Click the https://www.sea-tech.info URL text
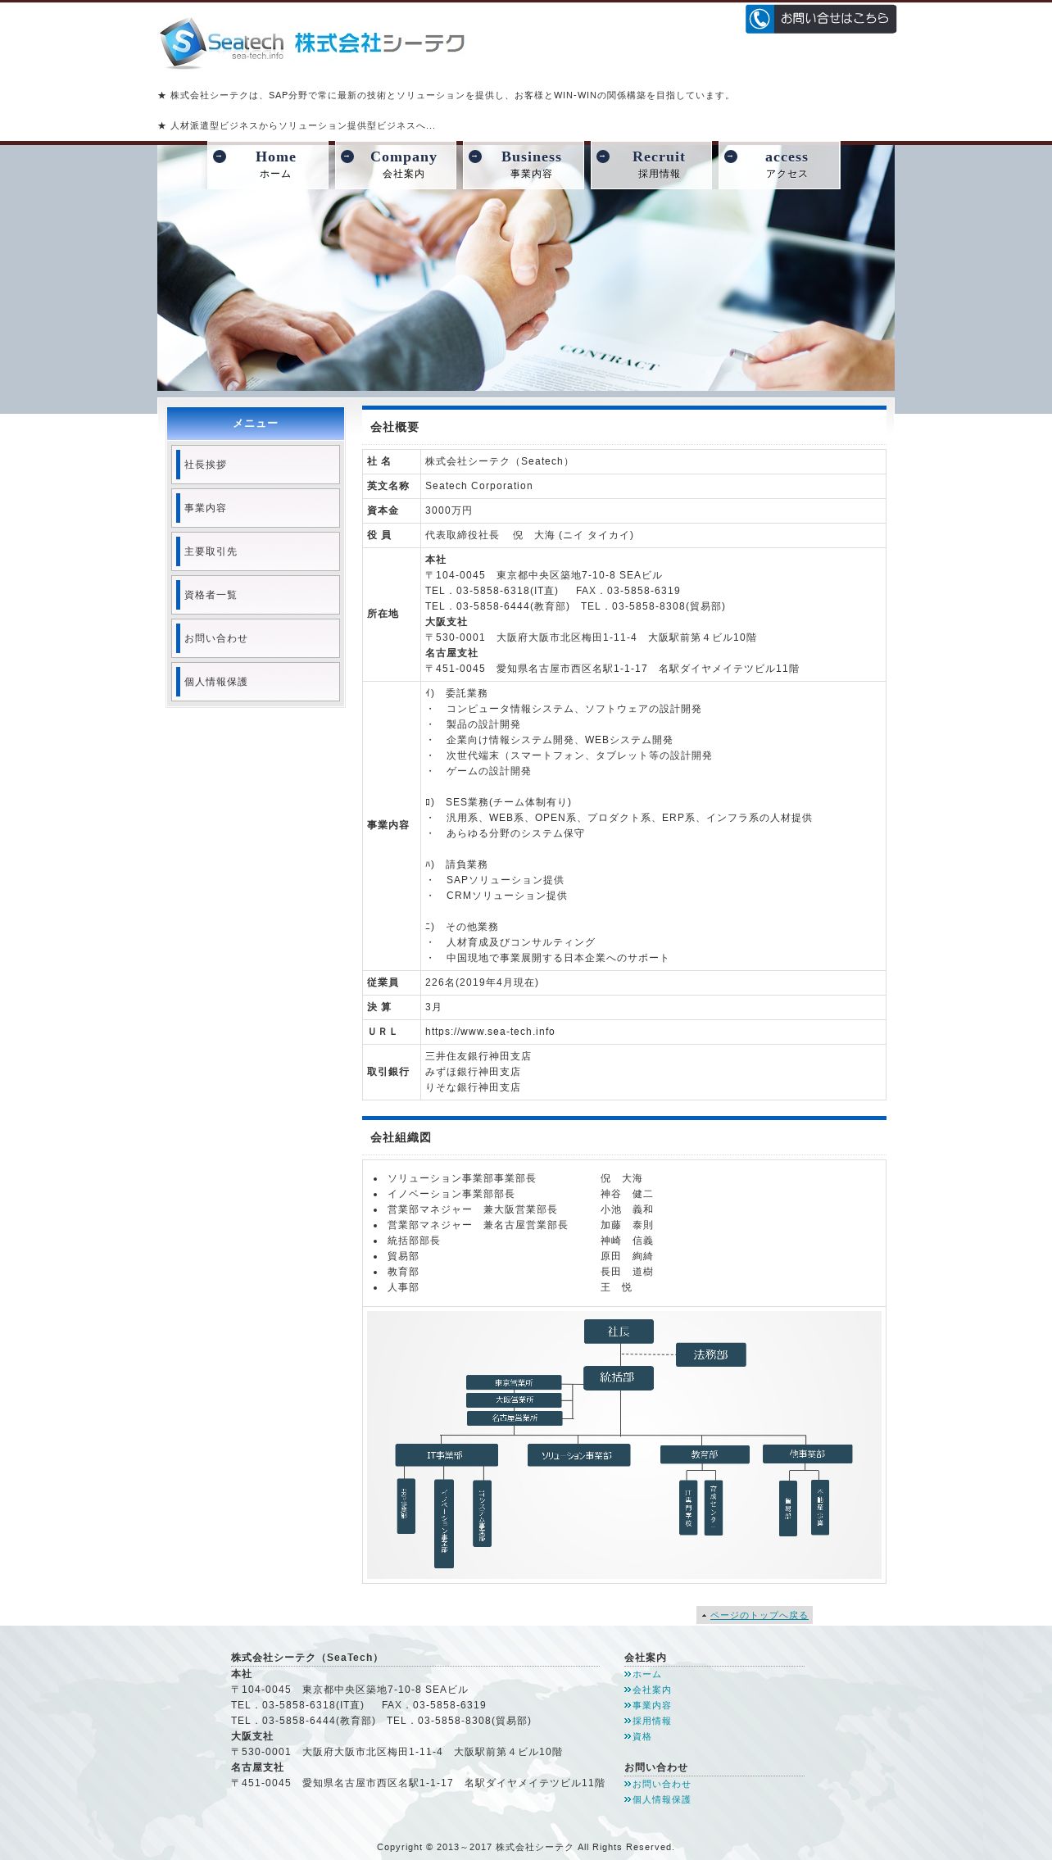 tap(490, 1032)
